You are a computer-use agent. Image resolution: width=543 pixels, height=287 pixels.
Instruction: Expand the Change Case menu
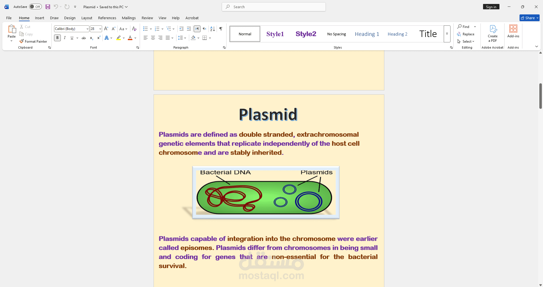point(123,29)
